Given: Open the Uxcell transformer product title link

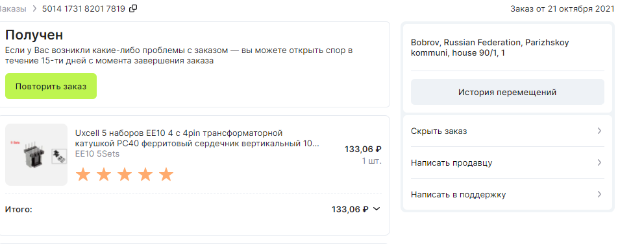Looking at the screenshot, I should [197, 138].
